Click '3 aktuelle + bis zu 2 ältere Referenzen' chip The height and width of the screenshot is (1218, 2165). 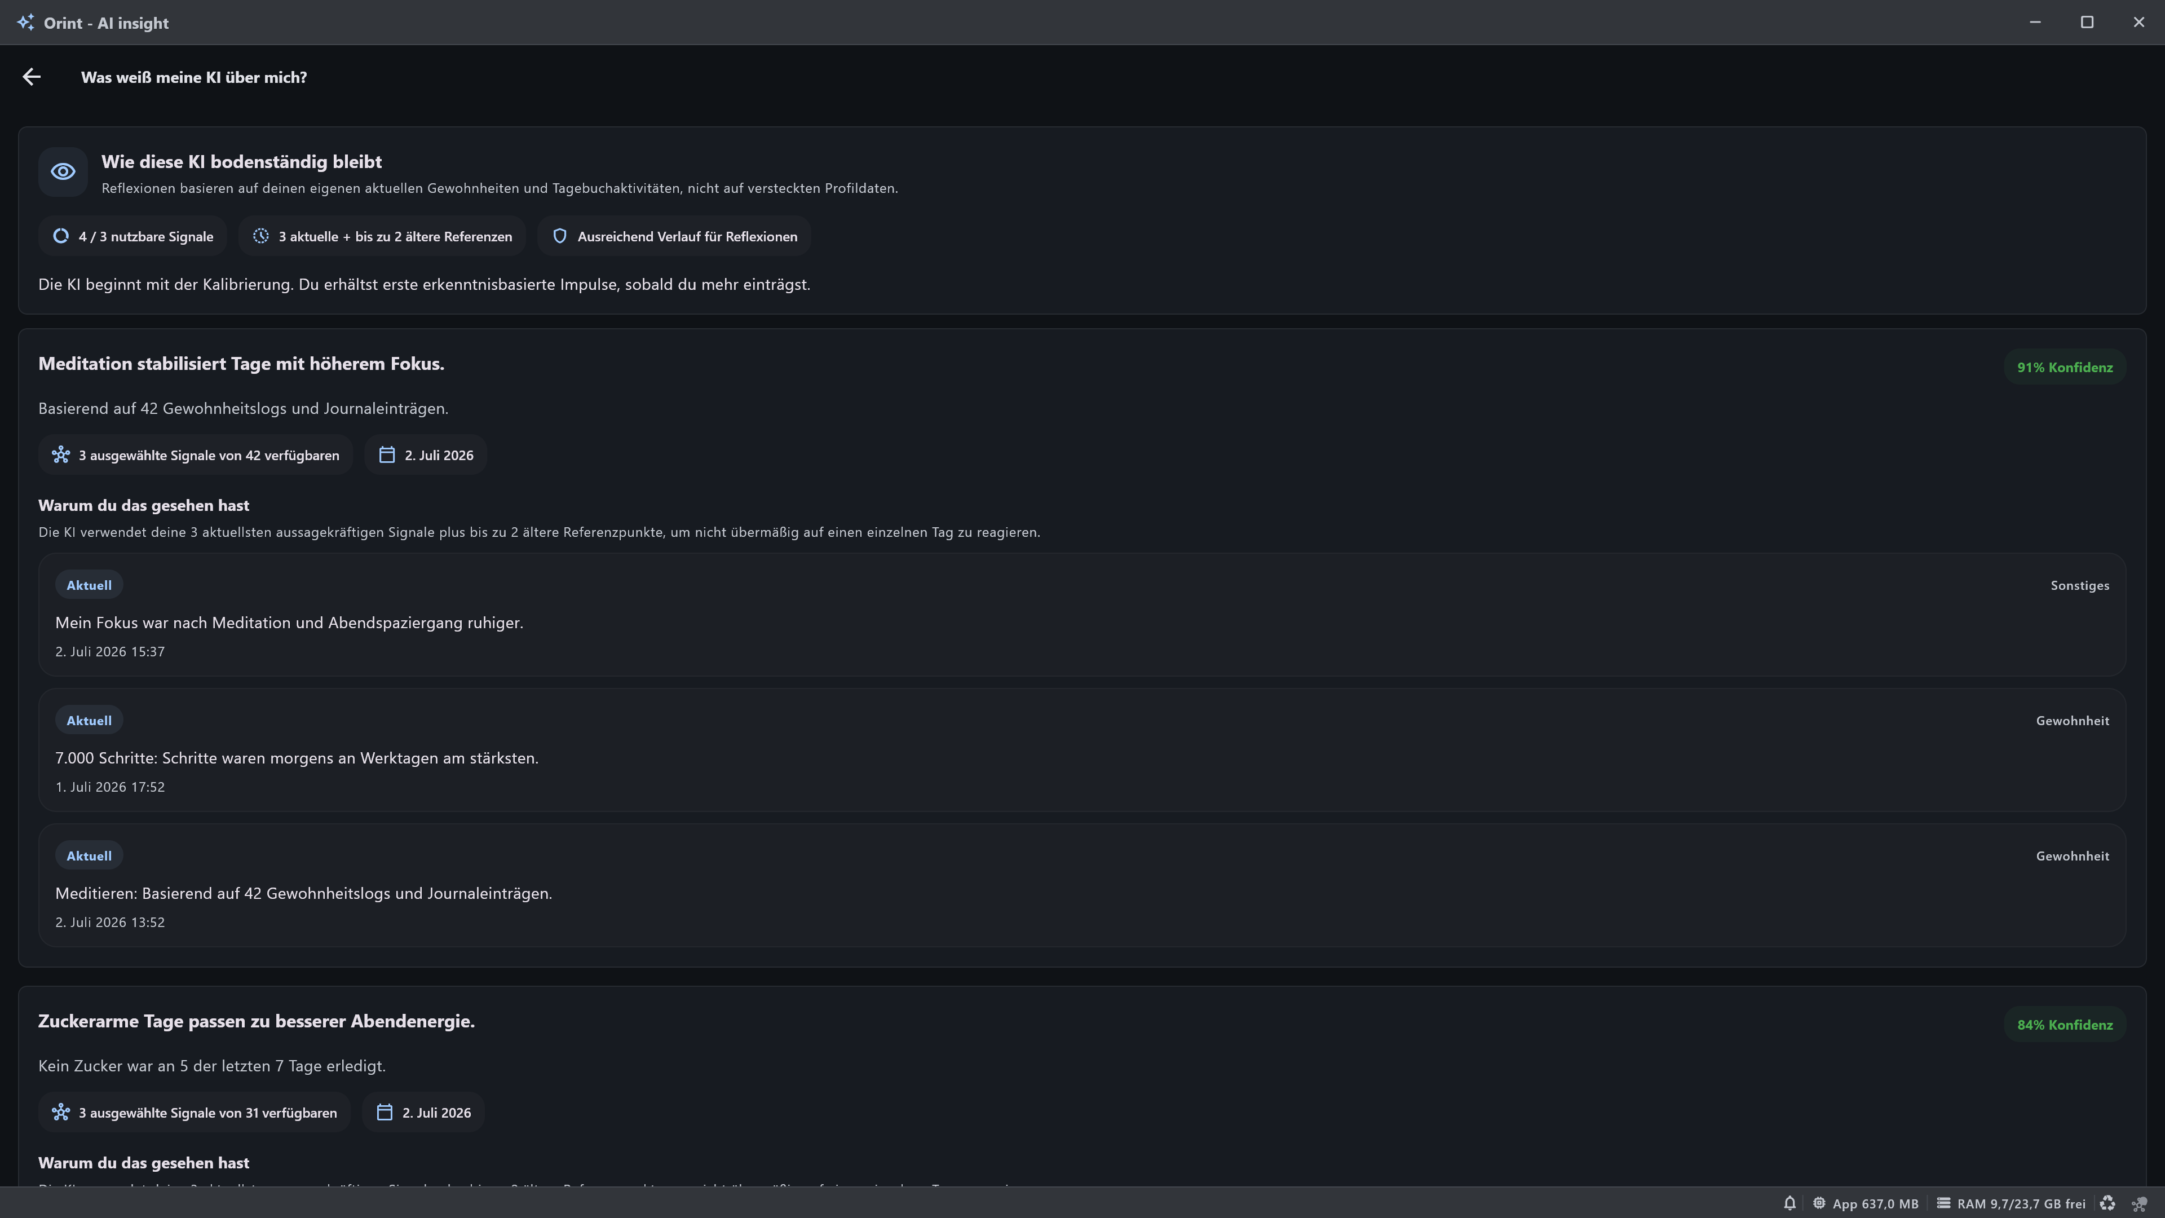(382, 236)
